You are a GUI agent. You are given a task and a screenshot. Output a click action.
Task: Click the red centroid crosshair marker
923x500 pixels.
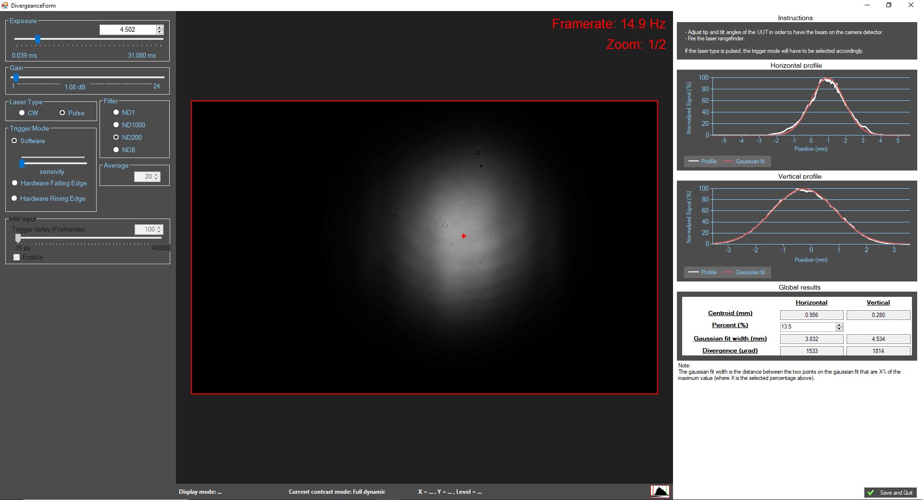tap(463, 236)
